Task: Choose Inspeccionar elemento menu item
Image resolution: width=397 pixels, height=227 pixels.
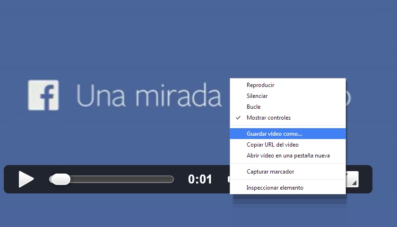Action: point(288,188)
